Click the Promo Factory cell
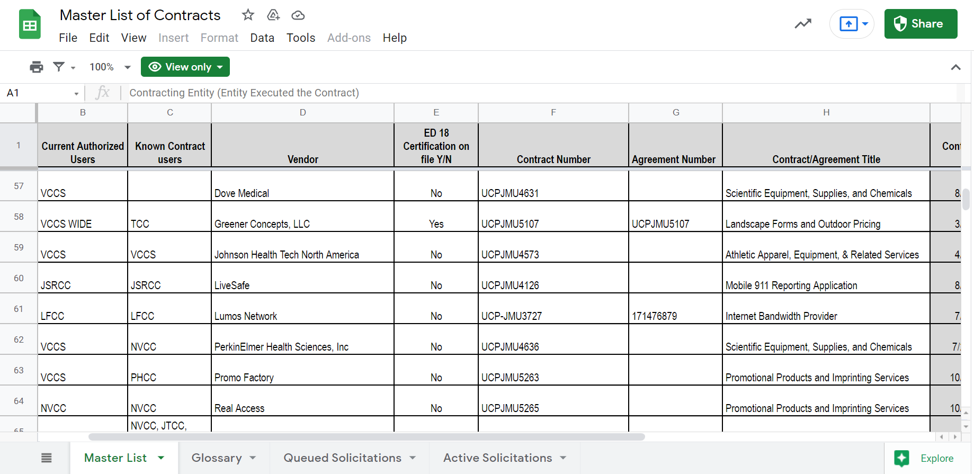The height and width of the screenshot is (474, 974). point(303,370)
